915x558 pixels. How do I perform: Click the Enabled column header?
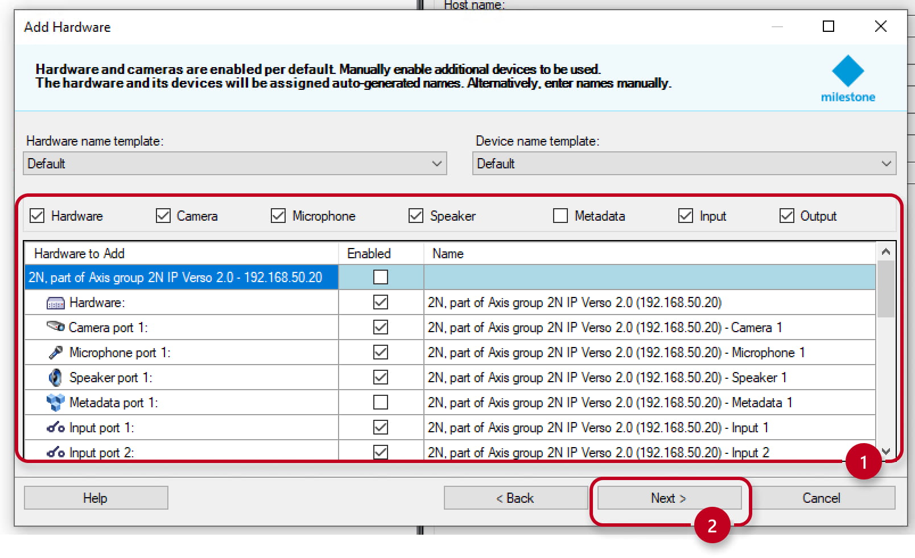tap(381, 254)
